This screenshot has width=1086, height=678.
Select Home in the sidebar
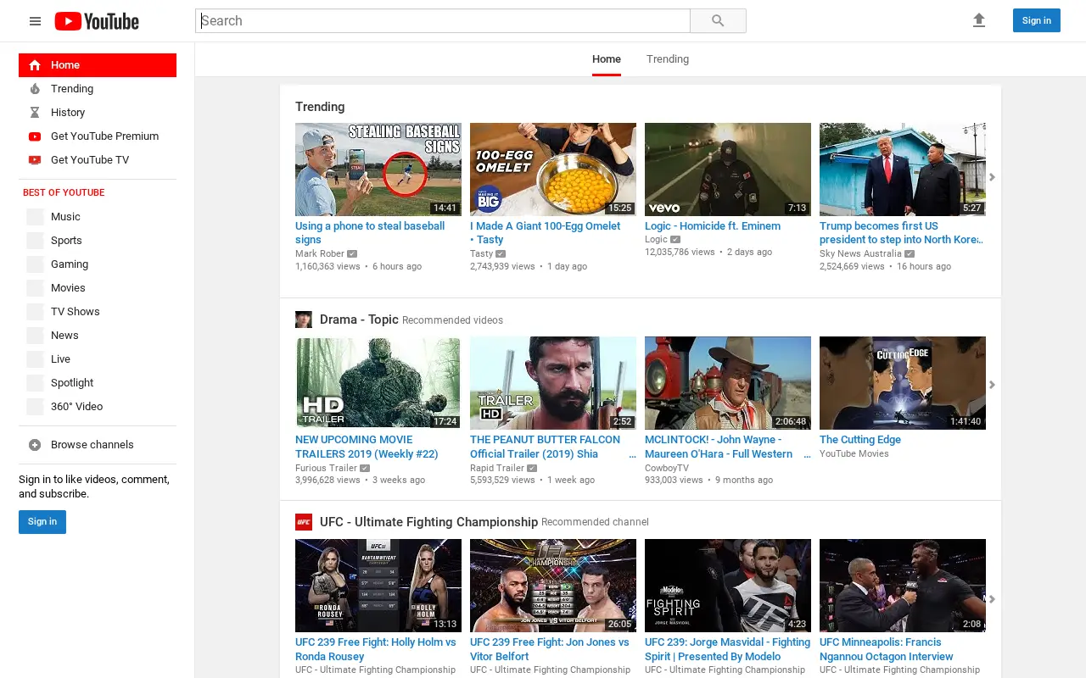tap(98, 65)
